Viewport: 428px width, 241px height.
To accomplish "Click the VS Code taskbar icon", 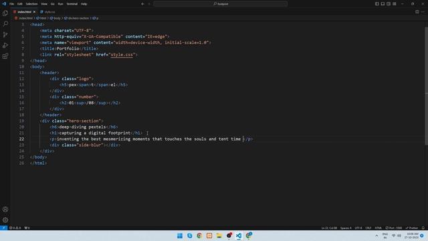I will tap(239, 236).
